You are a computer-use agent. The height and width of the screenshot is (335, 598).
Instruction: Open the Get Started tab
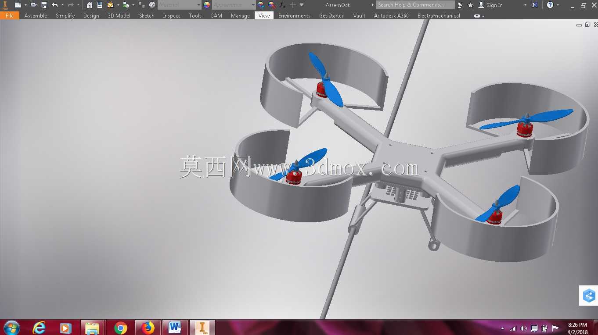coord(331,15)
